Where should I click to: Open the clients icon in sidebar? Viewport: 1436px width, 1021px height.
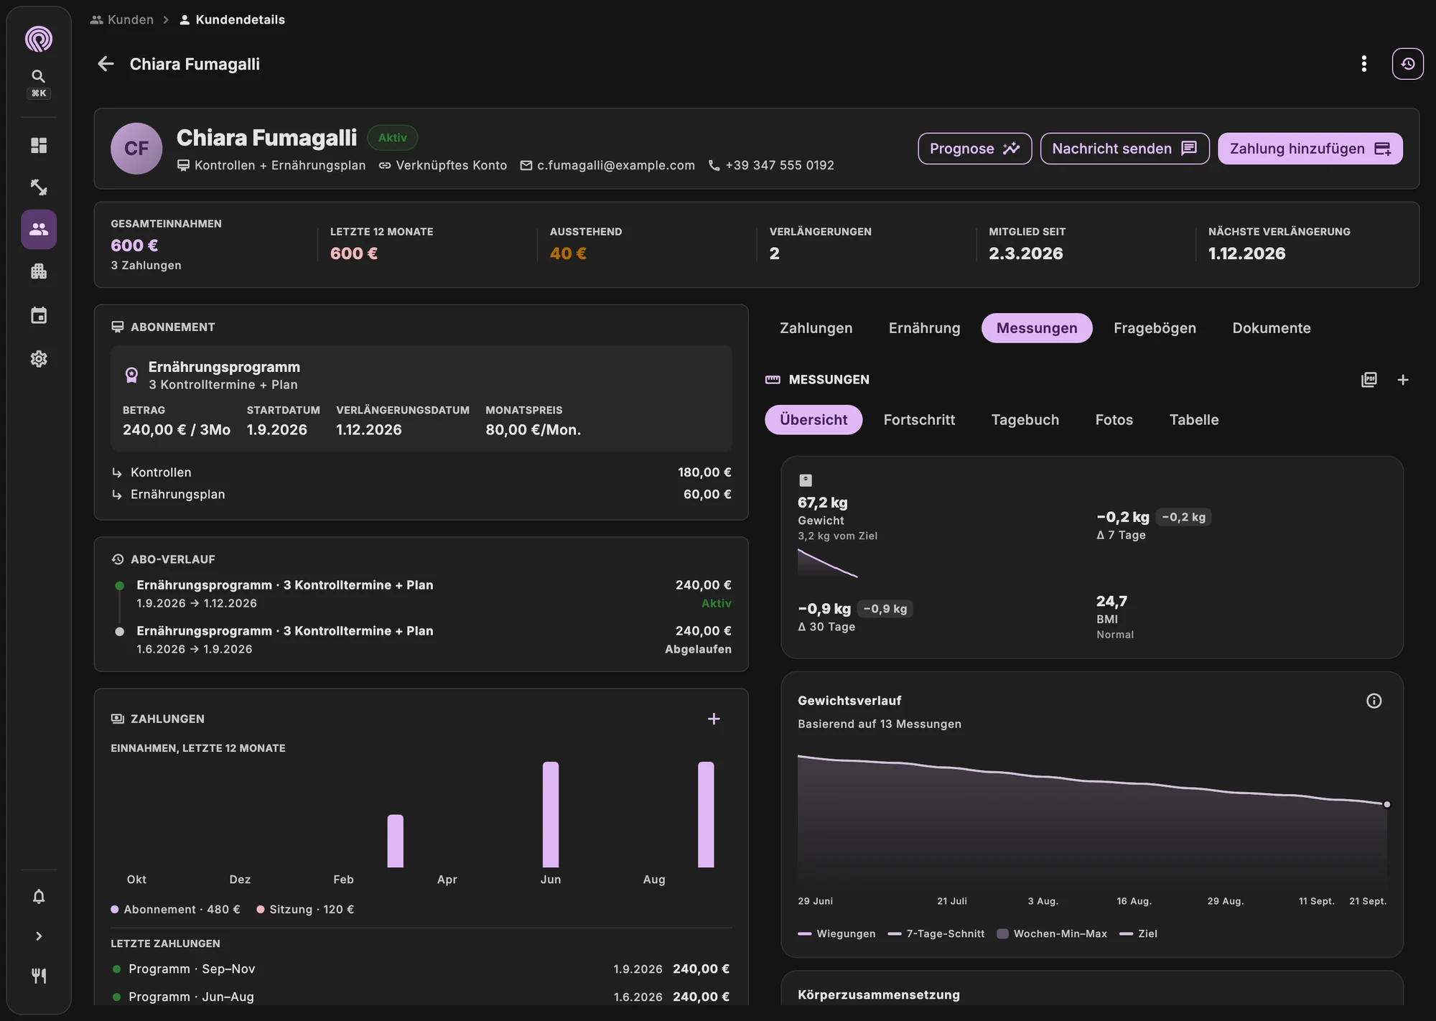(x=39, y=230)
